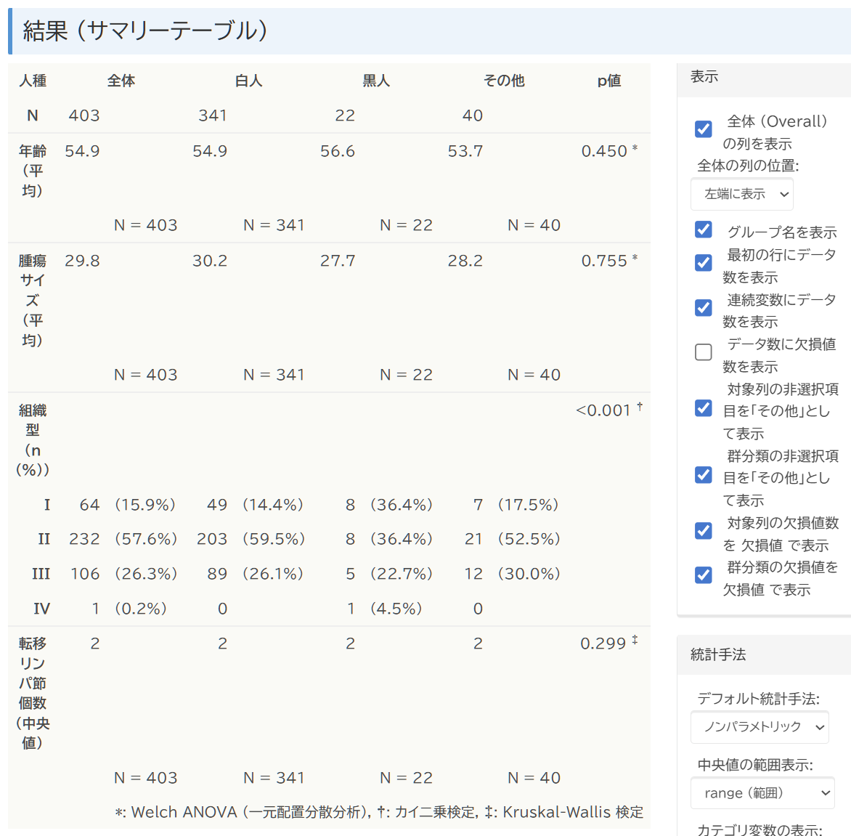Image resolution: width=851 pixels, height=836 pixels.
Task: Open the デフォルト統計手法 dropdown
Action: tap(759, 727)
